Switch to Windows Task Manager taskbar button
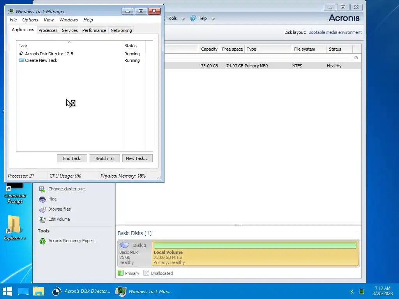 click(144, 291)
